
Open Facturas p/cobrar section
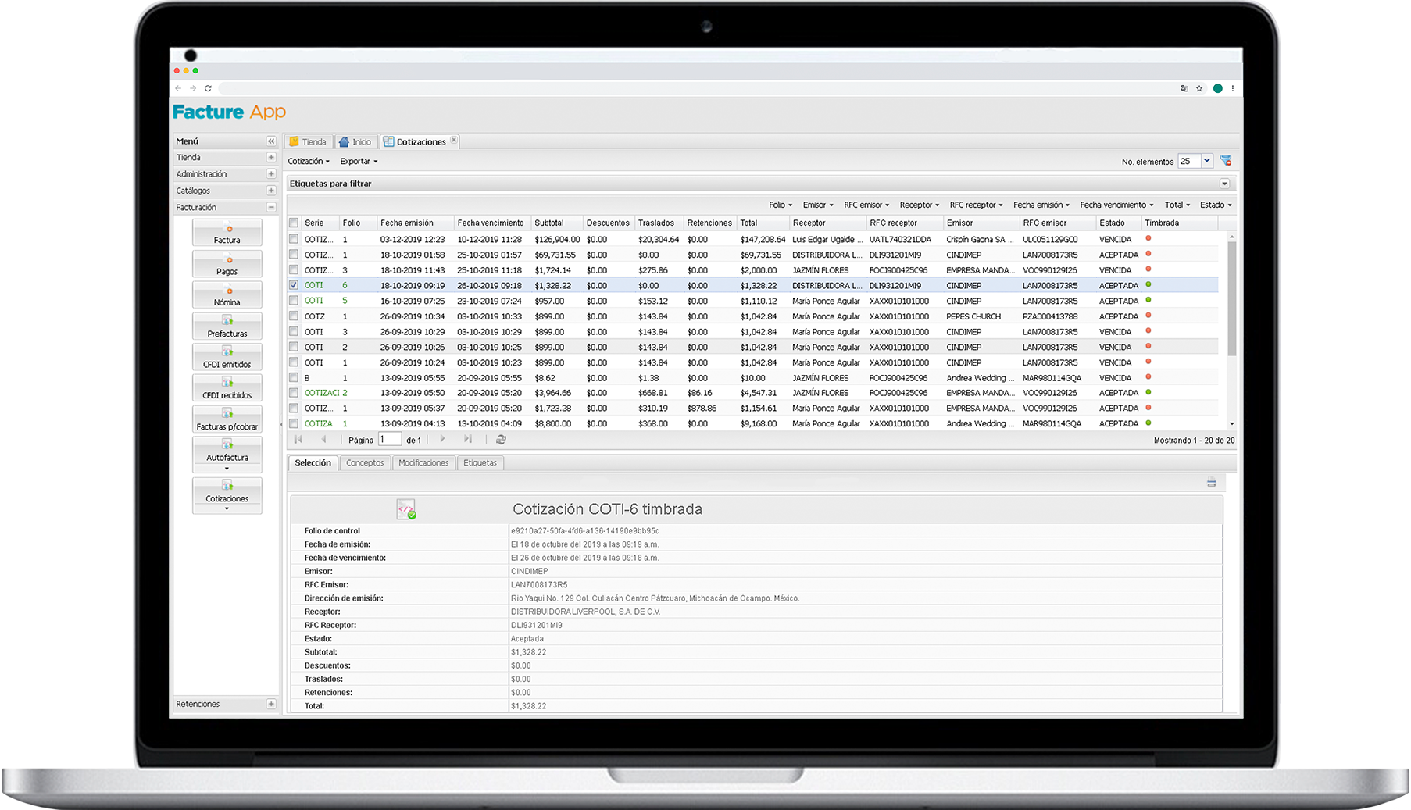(x=227, y=419)
